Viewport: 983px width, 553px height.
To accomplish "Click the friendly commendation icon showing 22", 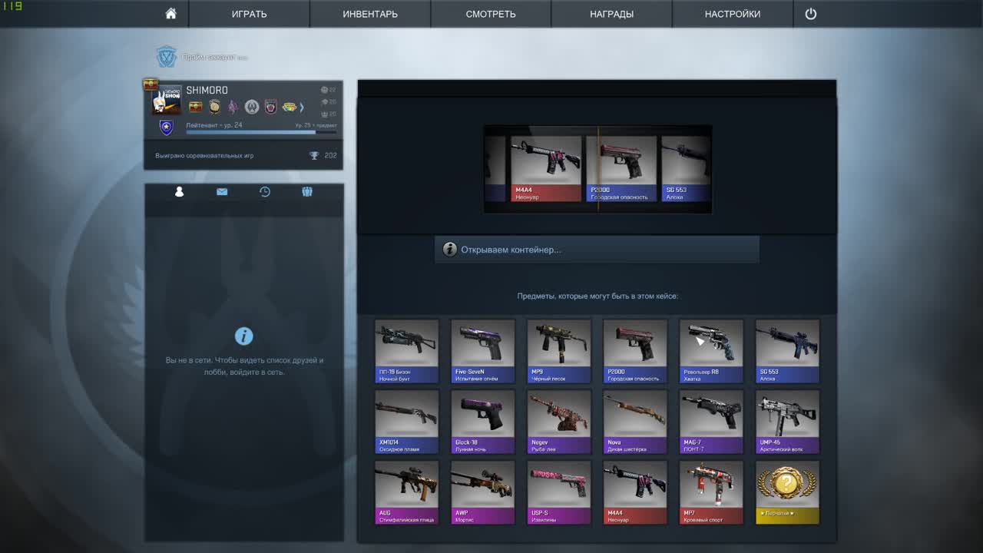I will tap(324, 90).
